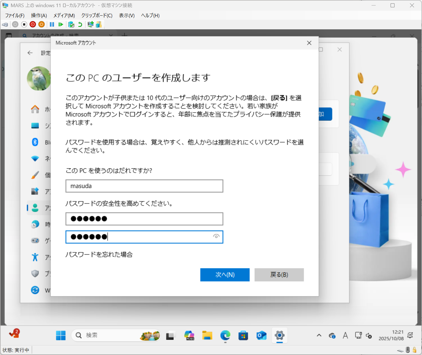Reveal password using the eye icon
Screen dimensions: 422x355
216,236
